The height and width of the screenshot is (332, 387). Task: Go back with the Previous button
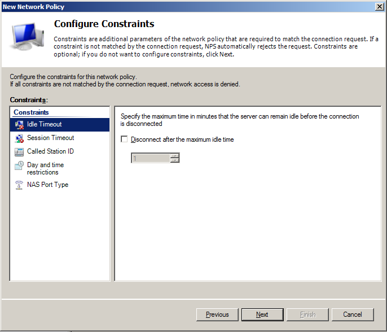click(x=217, y=314)
